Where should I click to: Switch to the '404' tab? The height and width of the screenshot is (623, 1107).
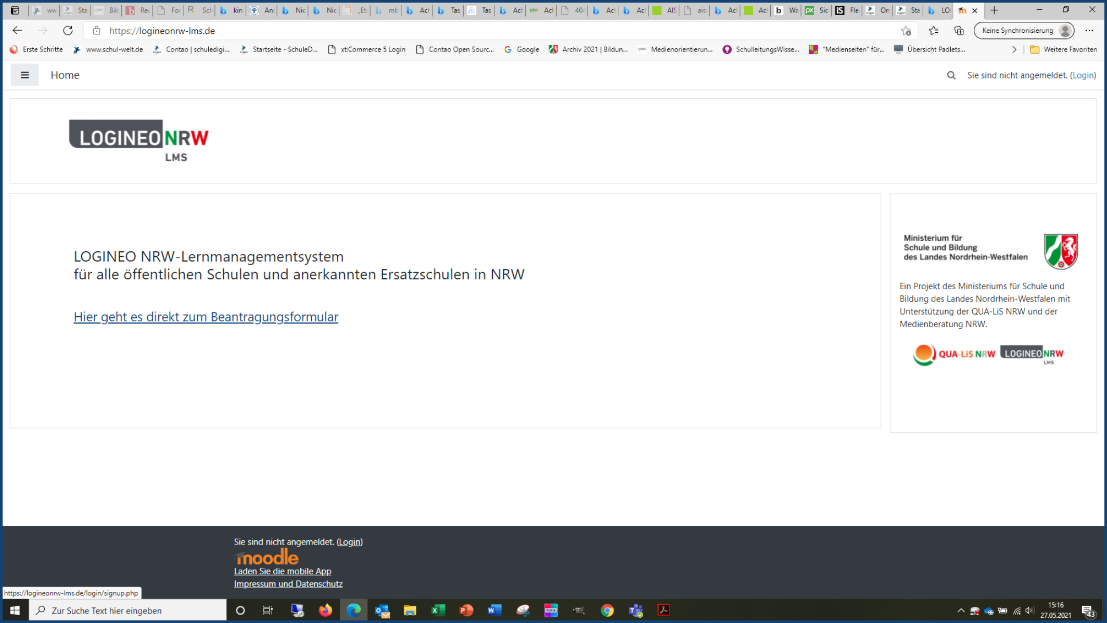pos(572,10)
